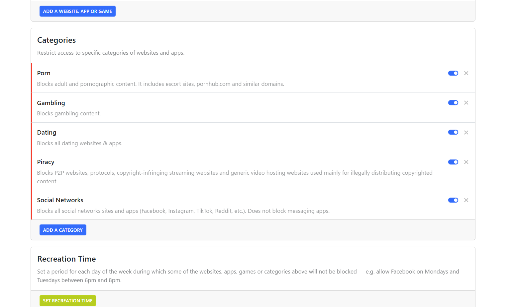Viewport: 512px width, 307px height.
Task: Click the Porn category description text
Action: pos(160,84)
